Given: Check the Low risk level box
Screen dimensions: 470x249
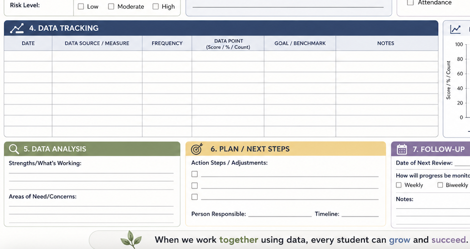Looking at the screenshot, I should 81,7.
